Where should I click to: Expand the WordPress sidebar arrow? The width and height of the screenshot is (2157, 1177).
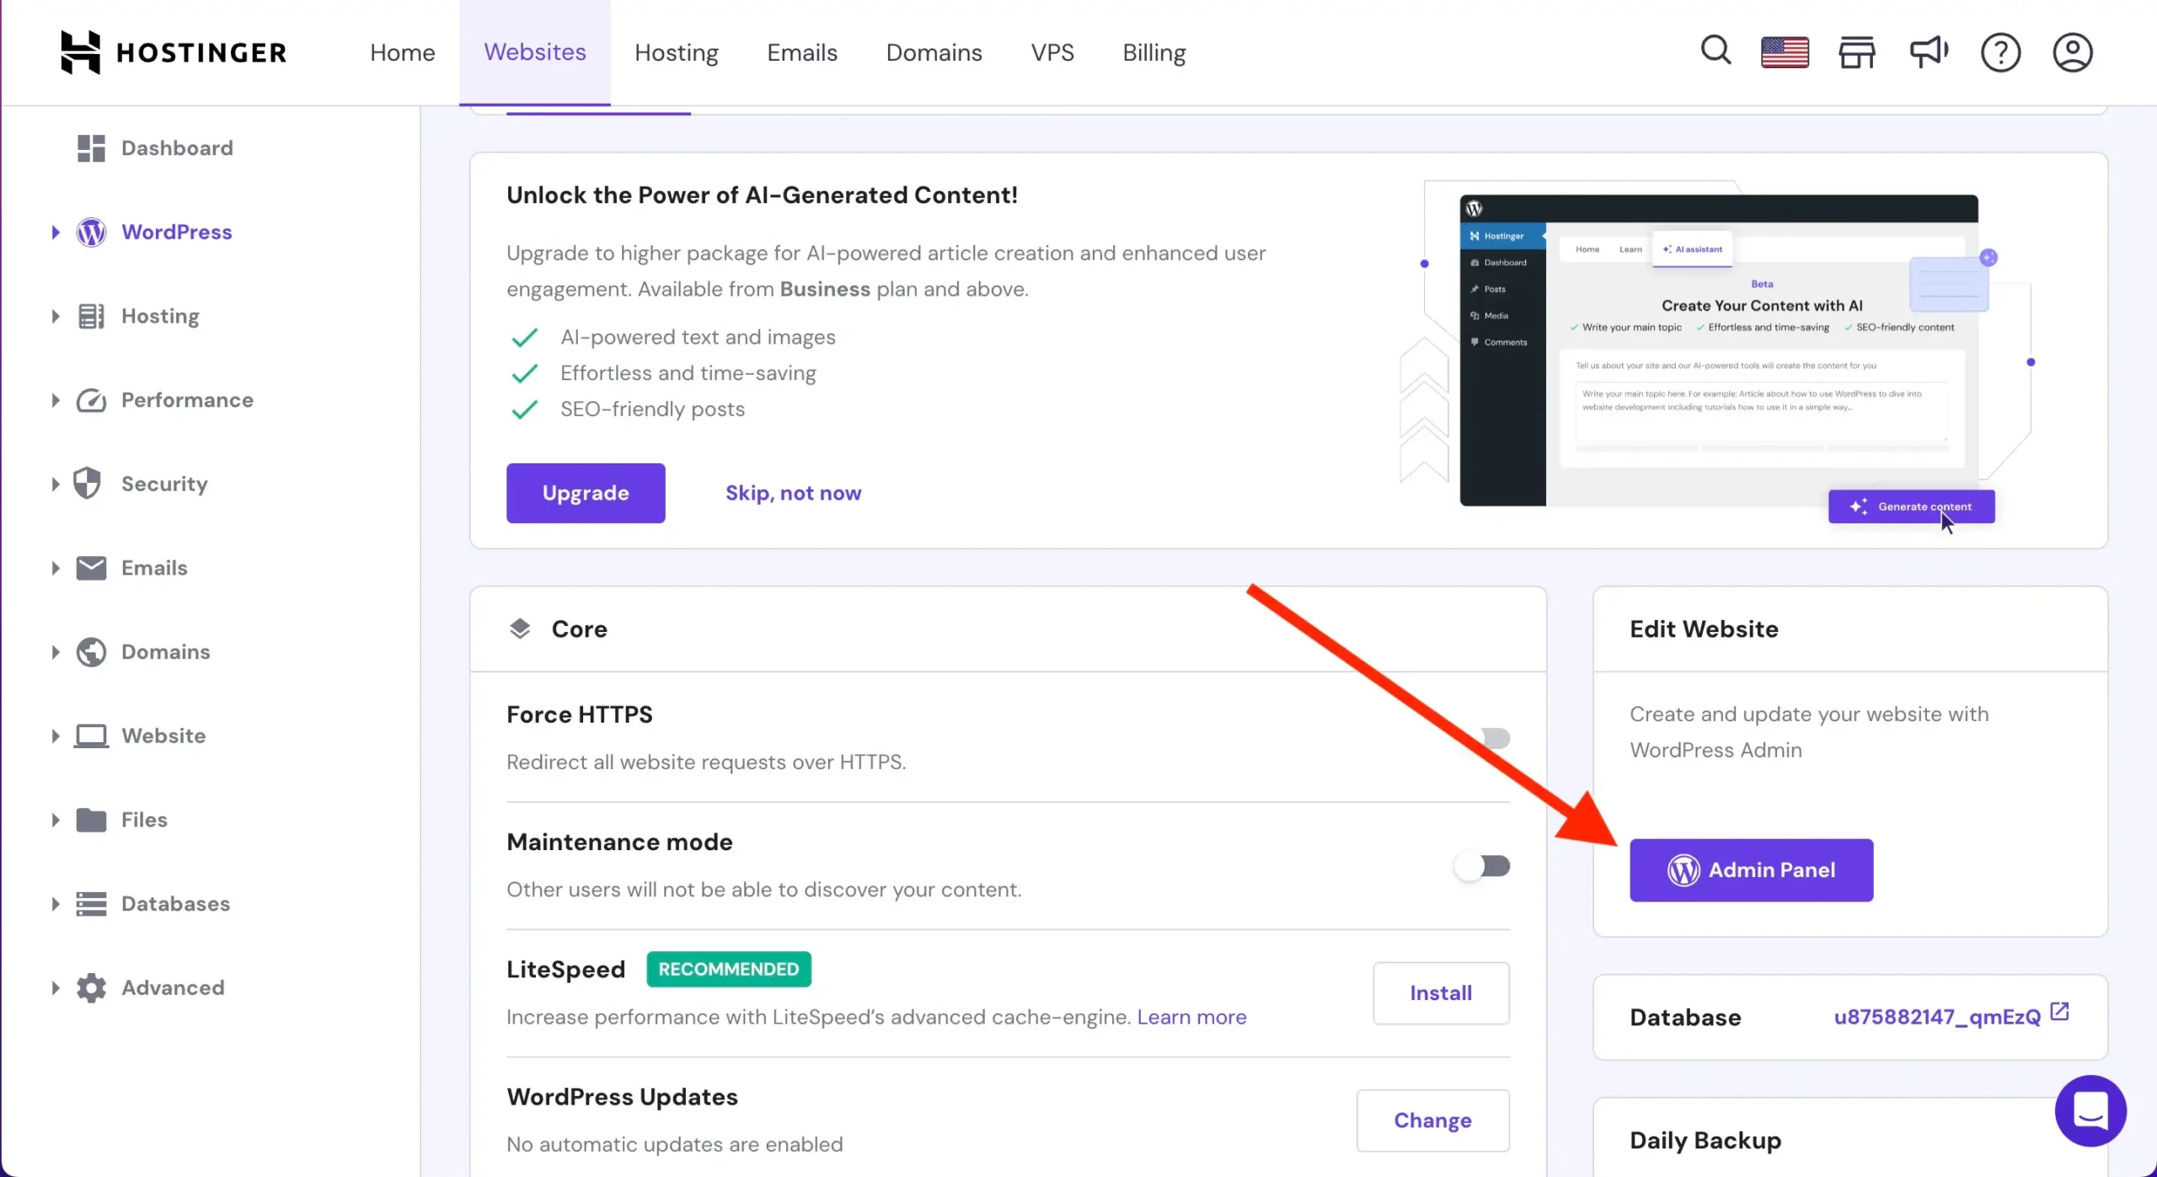(56, 232)
